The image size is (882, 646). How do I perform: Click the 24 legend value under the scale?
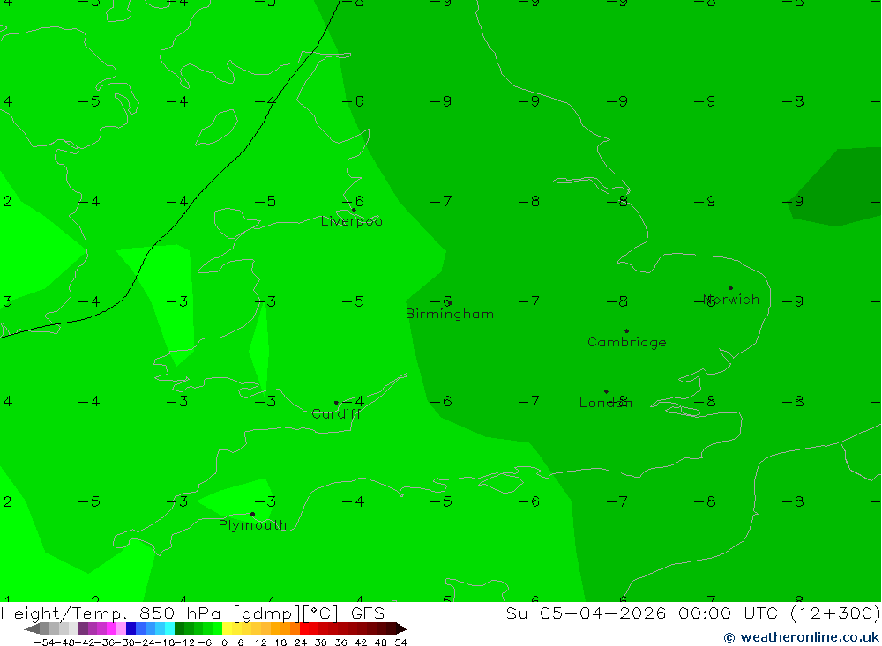(x=301, y=642)
